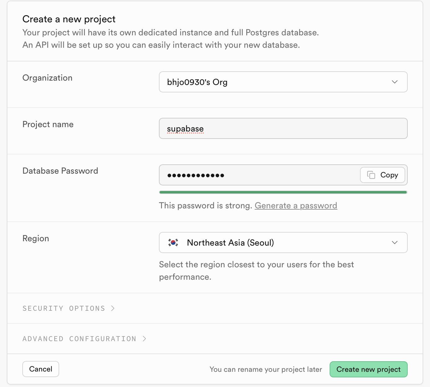
Task: Click the Cancel button
Action: tap(41, 369)
